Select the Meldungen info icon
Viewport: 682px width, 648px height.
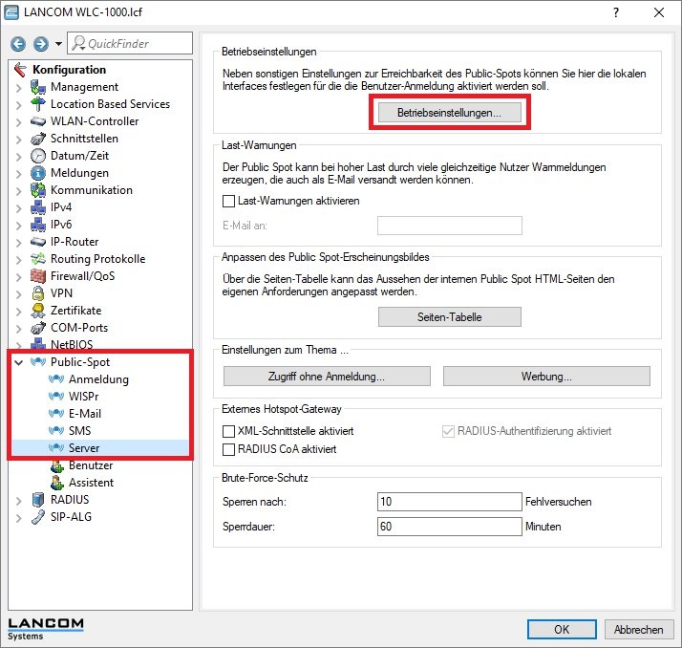click(38, 173)
